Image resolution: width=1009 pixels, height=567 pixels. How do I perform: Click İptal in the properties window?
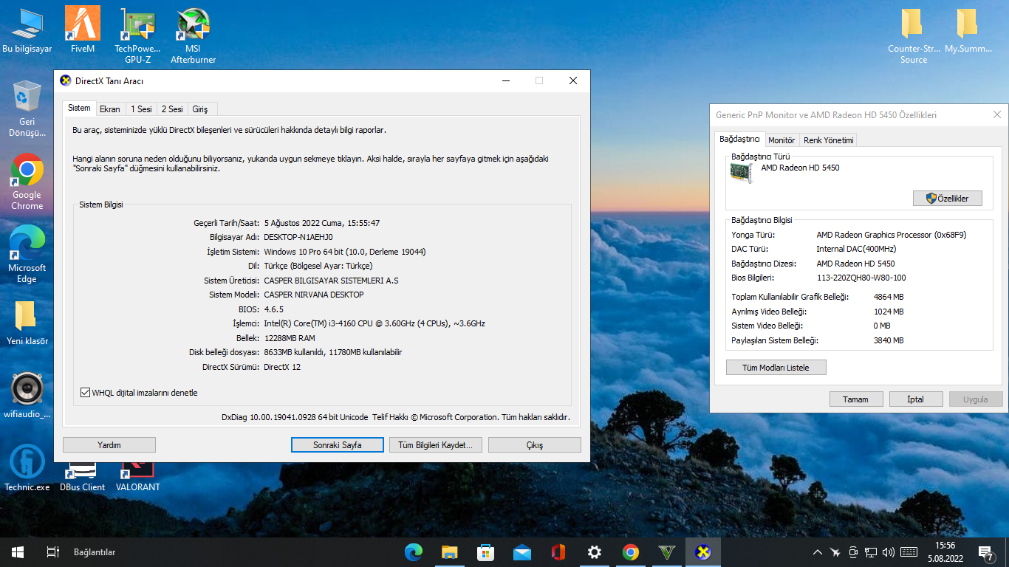pos(916,399)
